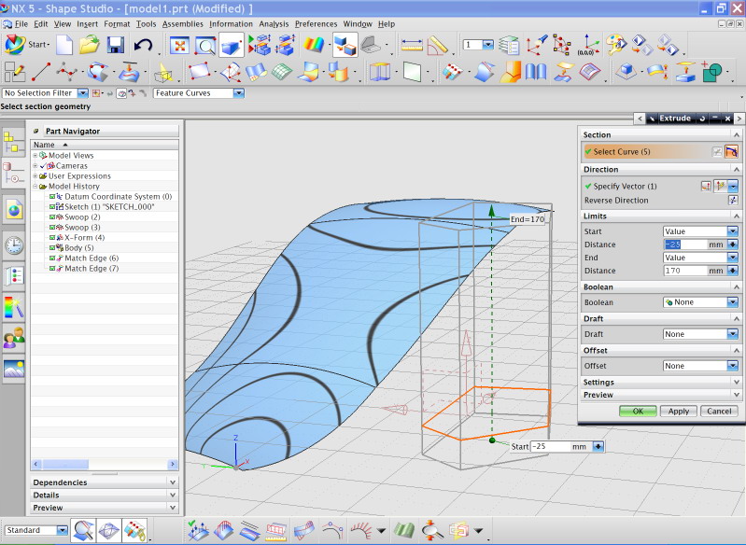Open the History clock sidebar tab
The height and width of the screenshot is (545, 746).
pos(14,245)
